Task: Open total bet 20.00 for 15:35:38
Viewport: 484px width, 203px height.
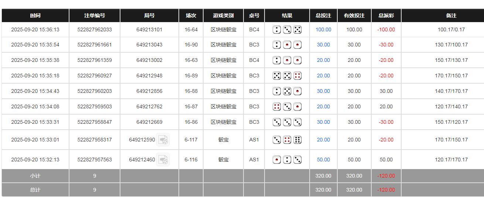Action: (x=323, y=60)
